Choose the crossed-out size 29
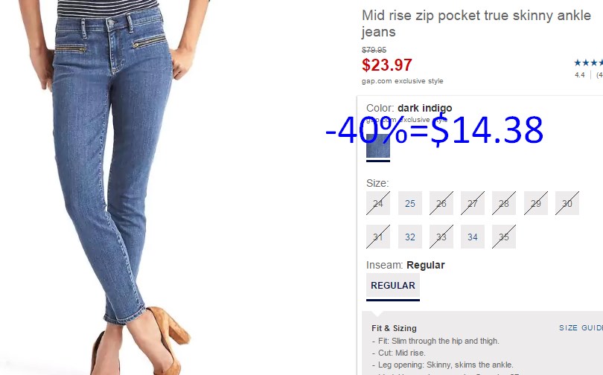The image size is (603, 375). point(536,203)
